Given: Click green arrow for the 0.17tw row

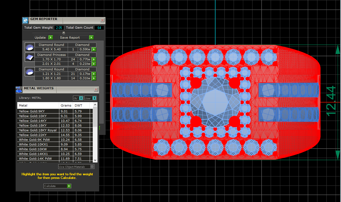Looking at the screenshot, I should (94, 74).
